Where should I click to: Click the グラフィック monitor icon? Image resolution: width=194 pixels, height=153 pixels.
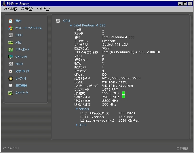[x=11, y=57]
